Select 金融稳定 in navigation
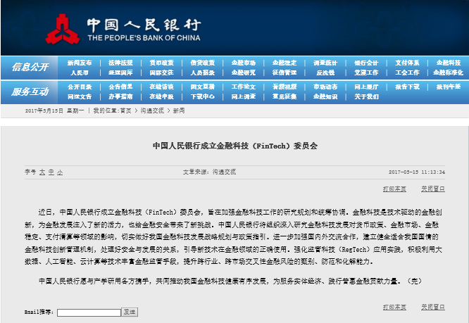Screen dimensions: 469x323 click(x=284, y=63)
